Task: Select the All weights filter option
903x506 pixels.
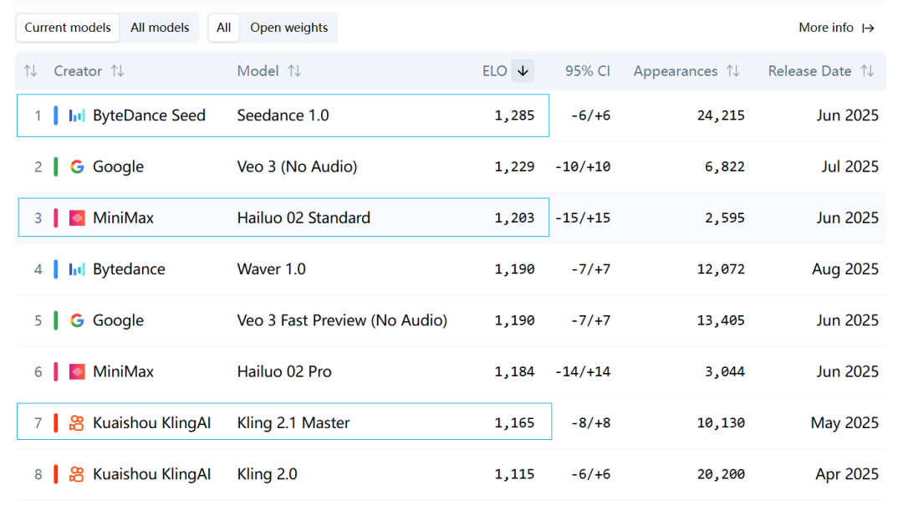Action: click(x=223, y=28)
